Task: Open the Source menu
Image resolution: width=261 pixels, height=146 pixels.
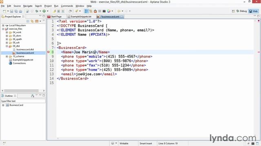Action: click(17, 6)
